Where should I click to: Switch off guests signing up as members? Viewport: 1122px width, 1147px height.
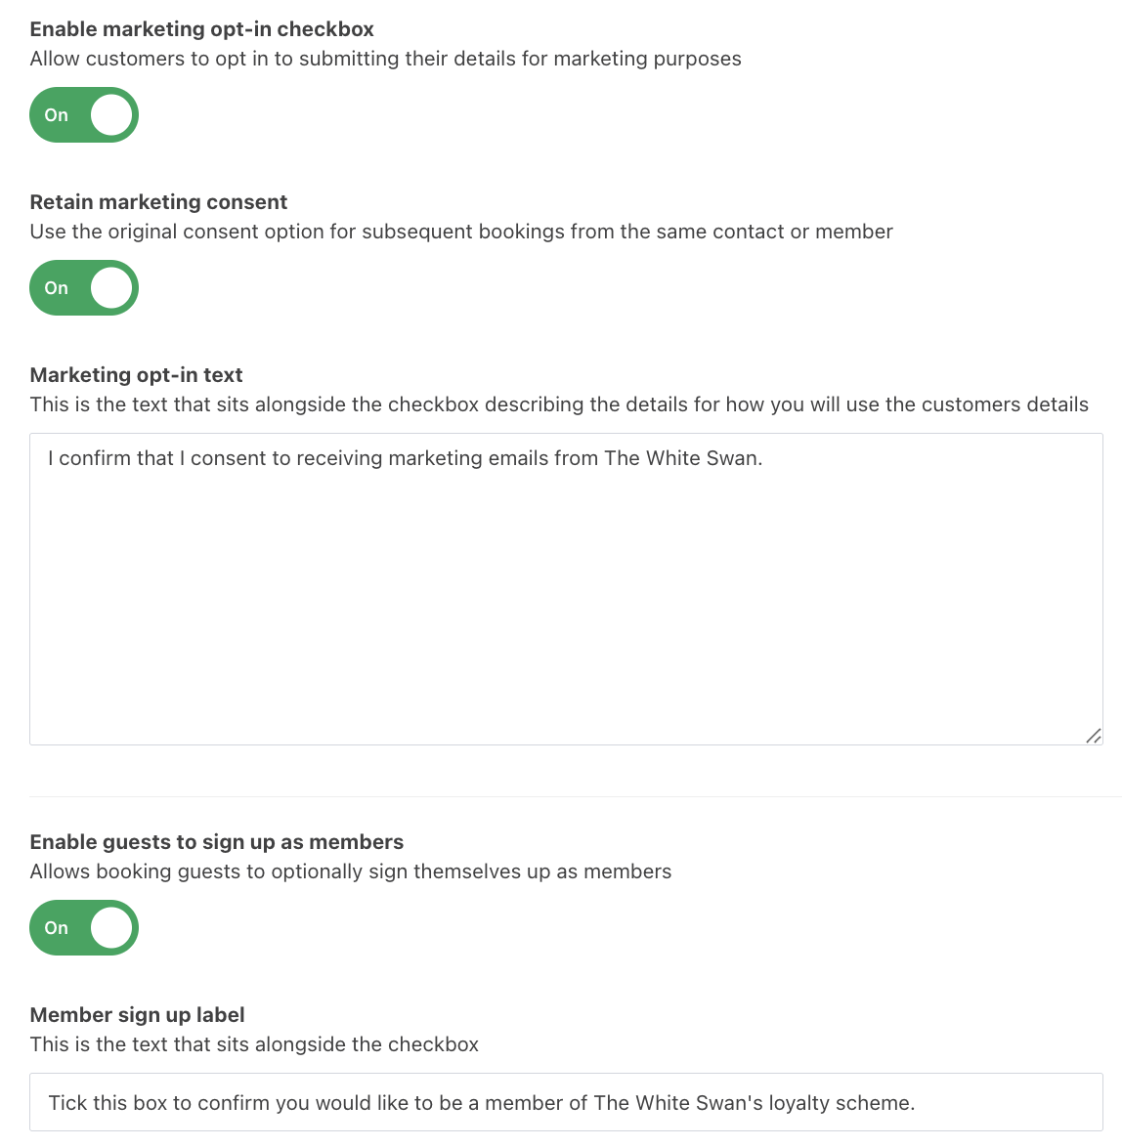click(x=84, y=927)
